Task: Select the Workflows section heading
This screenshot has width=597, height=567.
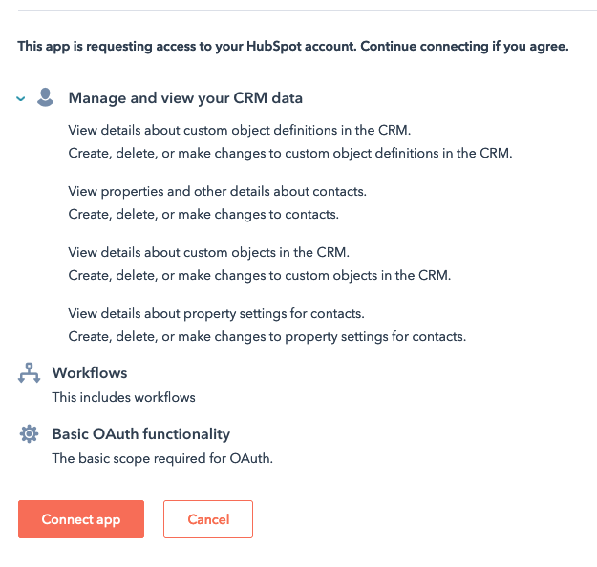Action: click(90, 373)
